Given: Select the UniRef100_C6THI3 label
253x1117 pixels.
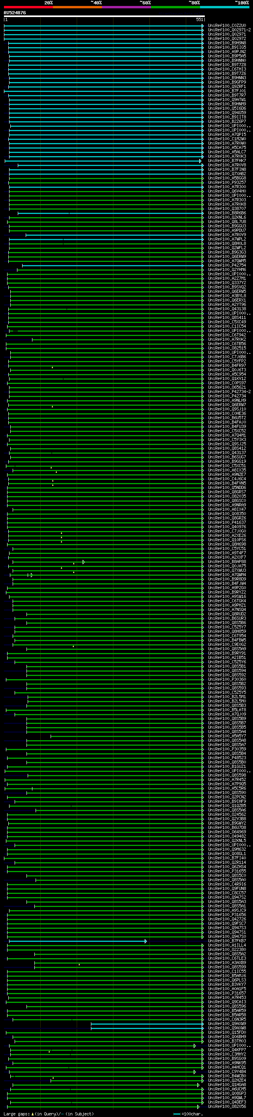Looking at the screenshot, I should (x=227, y=69).
